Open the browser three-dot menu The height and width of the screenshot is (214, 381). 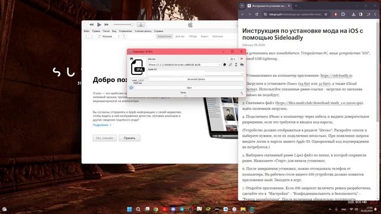coord(376,14)
